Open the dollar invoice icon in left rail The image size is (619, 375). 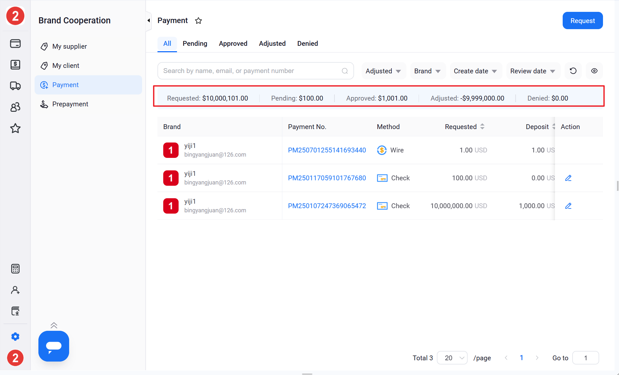(x=15, y=65)
